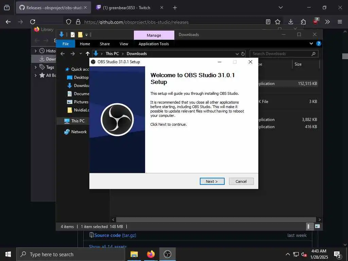
Task: Click Next in OBS Studio Setup
Action: [x=212, y=181]
